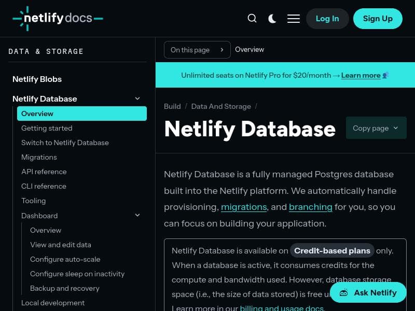The height and width of the screenshot is (311, 415).
Task: Click the Sign Up button
Action: pyautogui.click(x=378, y=18)
